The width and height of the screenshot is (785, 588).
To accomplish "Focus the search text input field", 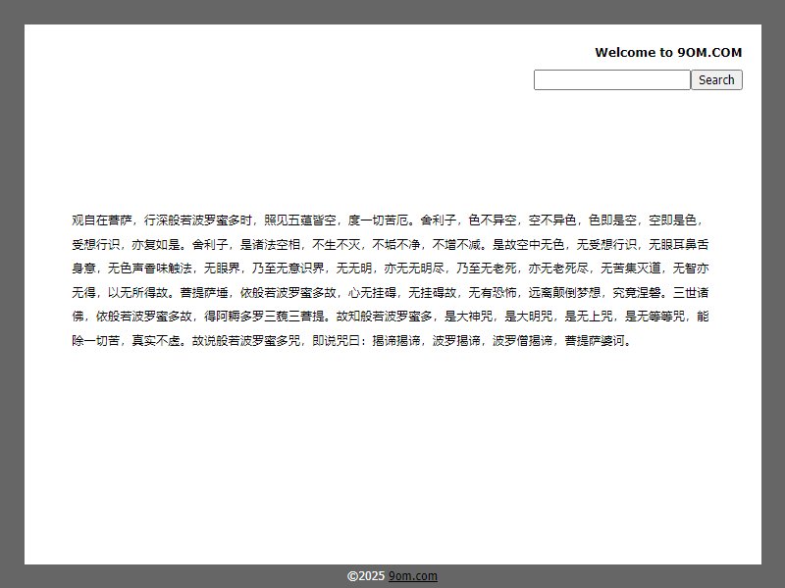I will click(x=611, y=80).
